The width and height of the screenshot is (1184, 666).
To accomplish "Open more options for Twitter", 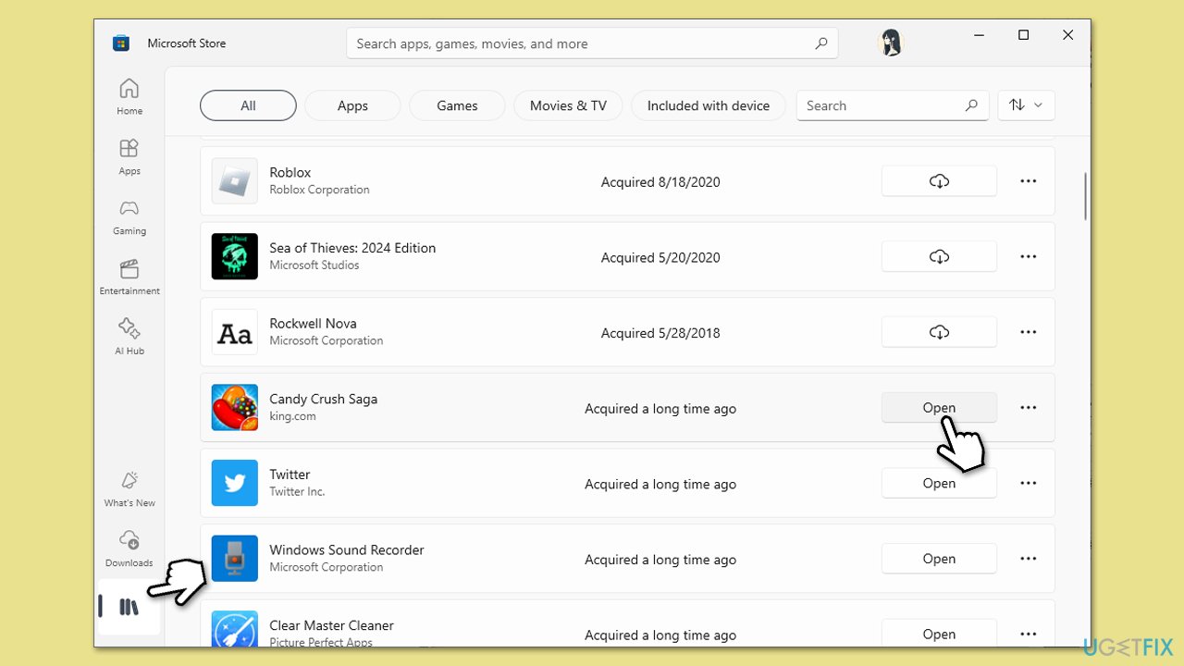I will (1028, 483).
